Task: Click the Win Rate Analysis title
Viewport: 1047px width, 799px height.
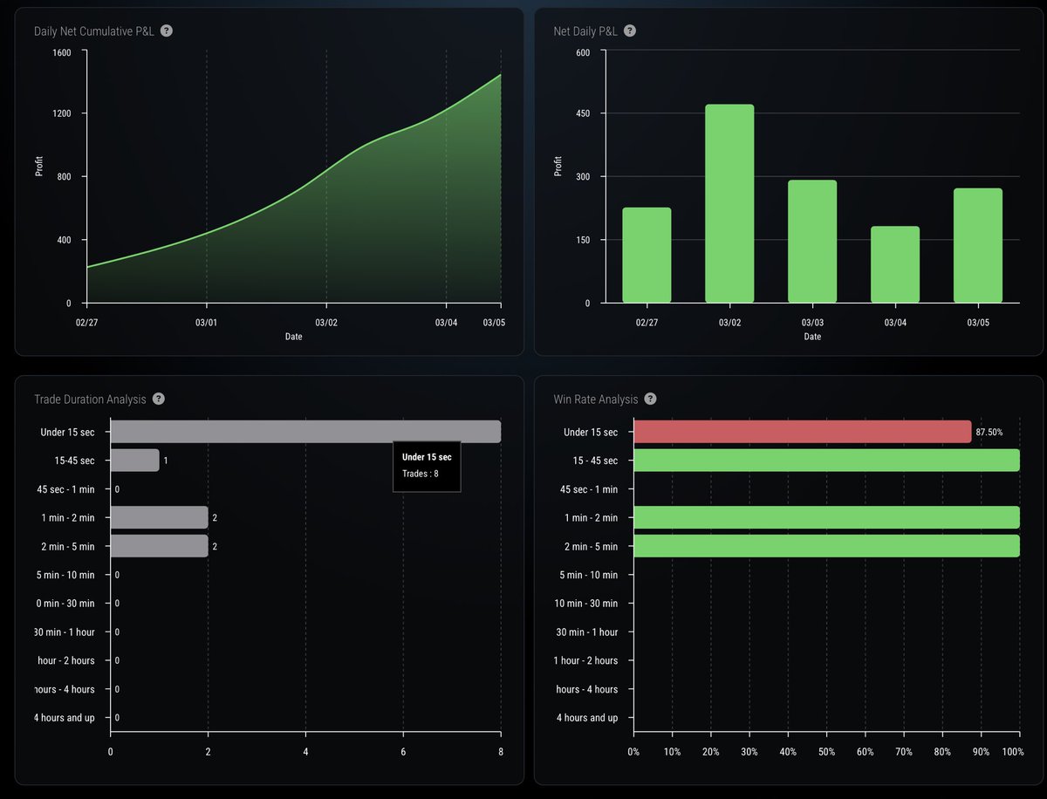Action: pos(596,399)
